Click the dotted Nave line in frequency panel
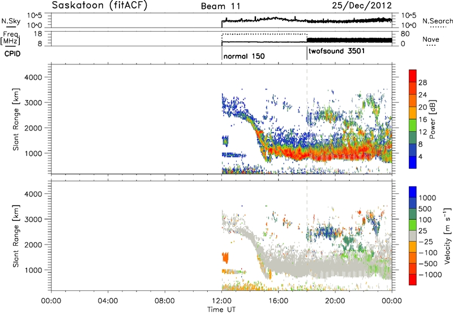This screenshot has height=313, width=453. coord(264,34)
